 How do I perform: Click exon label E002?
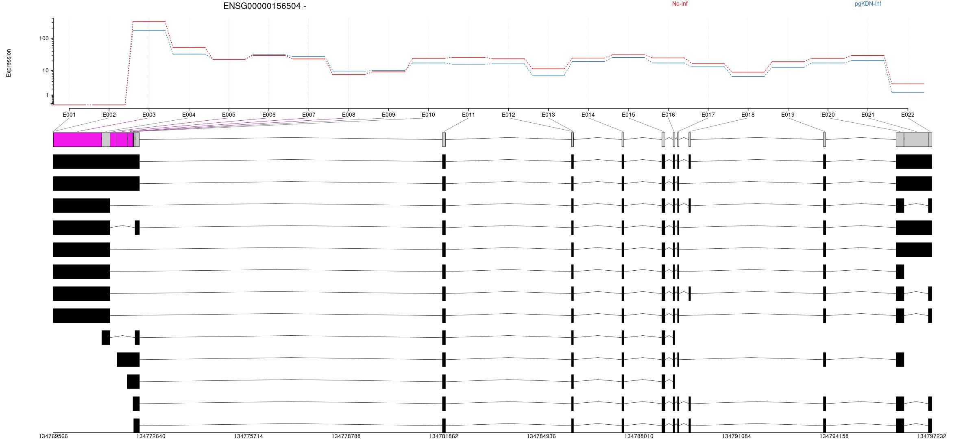pyautogui.click(x=109, y=115)
